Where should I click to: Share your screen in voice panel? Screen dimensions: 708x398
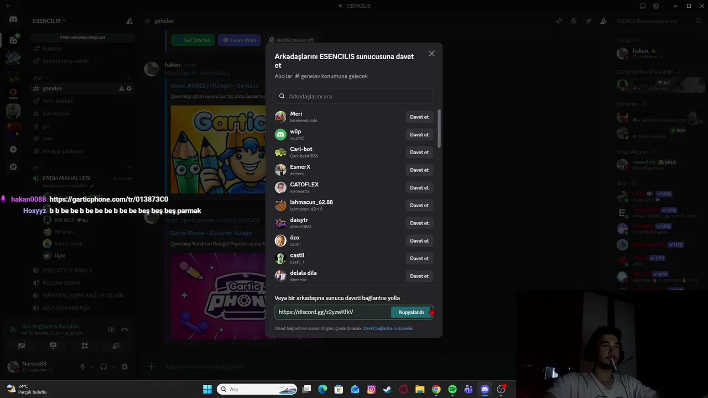[x=53, y=346]
